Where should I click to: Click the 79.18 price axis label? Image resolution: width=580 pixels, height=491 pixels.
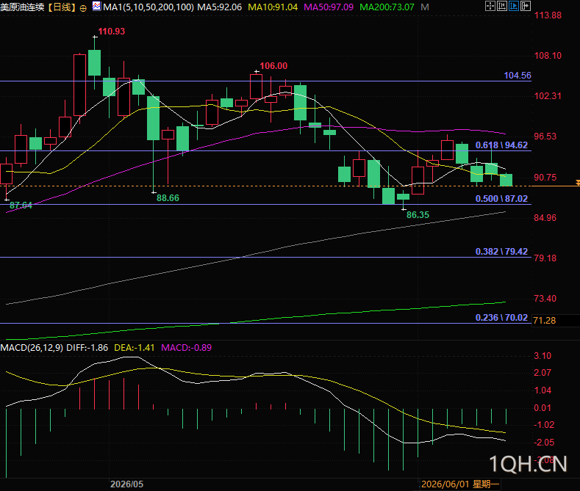[545, 258]
